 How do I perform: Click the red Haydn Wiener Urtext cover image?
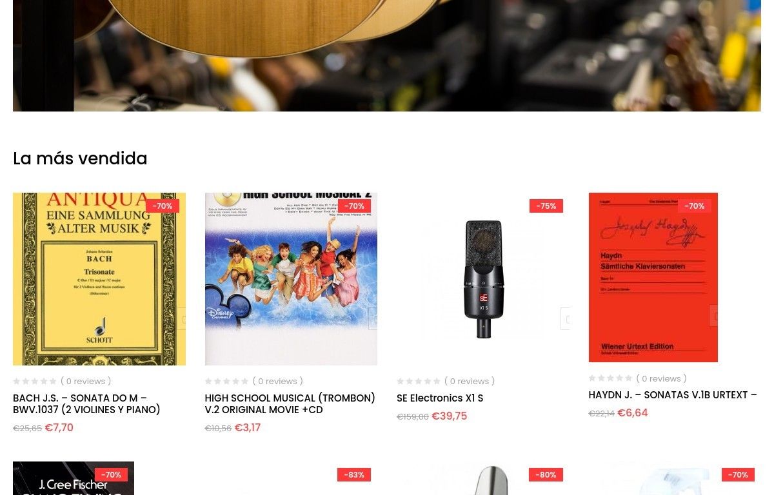653,277
